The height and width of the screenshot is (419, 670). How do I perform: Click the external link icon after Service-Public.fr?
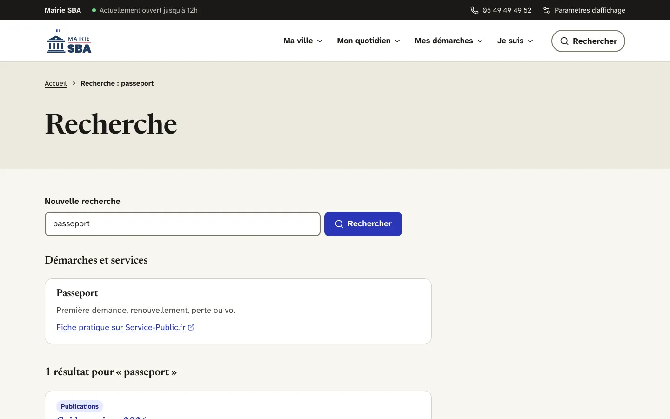tap(191, 327)
